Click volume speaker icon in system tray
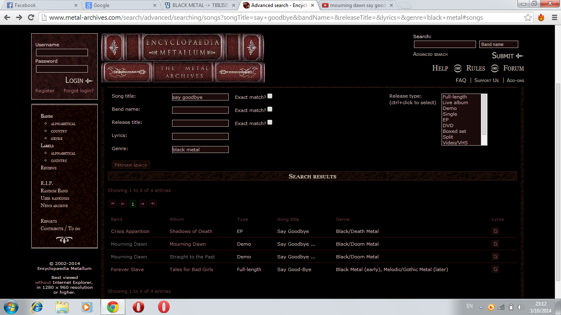 tap(521, 307)
